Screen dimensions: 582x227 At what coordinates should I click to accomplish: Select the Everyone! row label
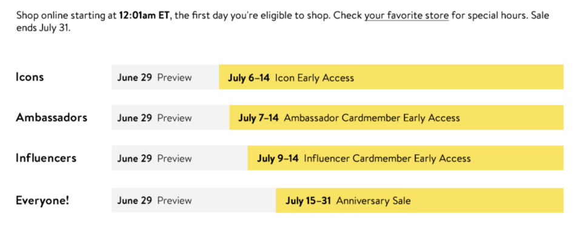pos(42,200)
